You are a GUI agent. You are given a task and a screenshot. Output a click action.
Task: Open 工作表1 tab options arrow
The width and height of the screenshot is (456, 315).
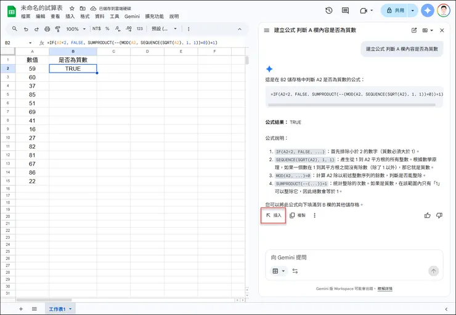(70, 309)
